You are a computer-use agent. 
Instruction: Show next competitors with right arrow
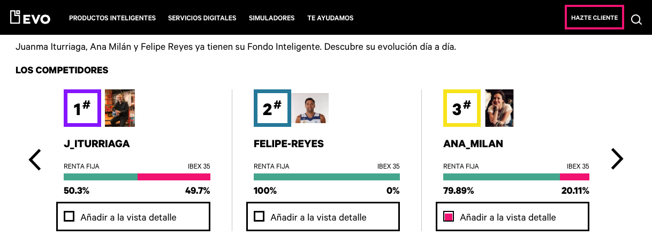coord(617,158)
